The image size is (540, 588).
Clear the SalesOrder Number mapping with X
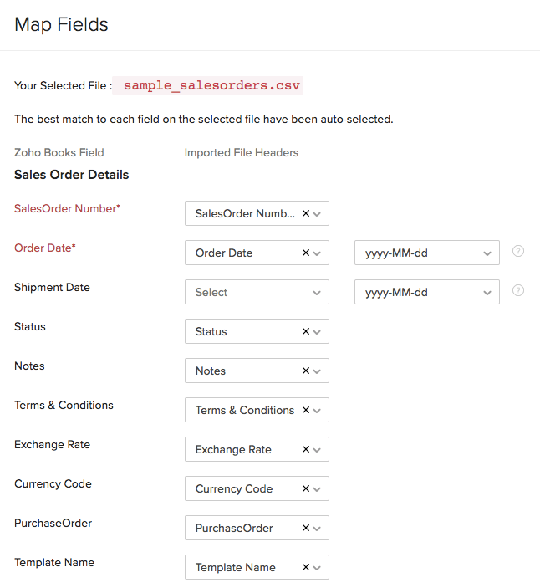pos(306,213)
